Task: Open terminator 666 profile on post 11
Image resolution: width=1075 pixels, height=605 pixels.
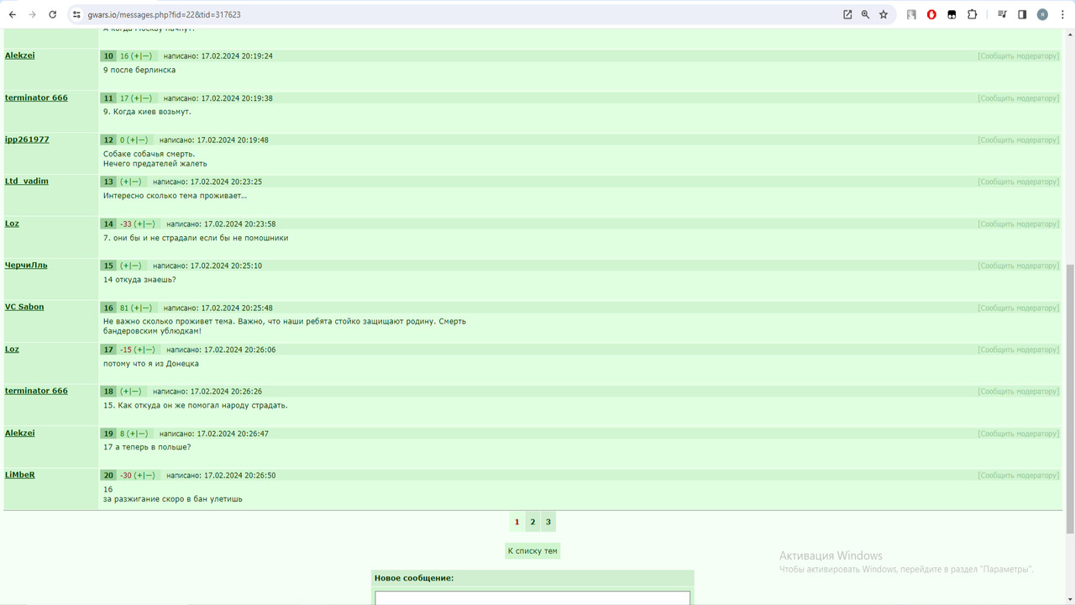Action: coord(36,97)
